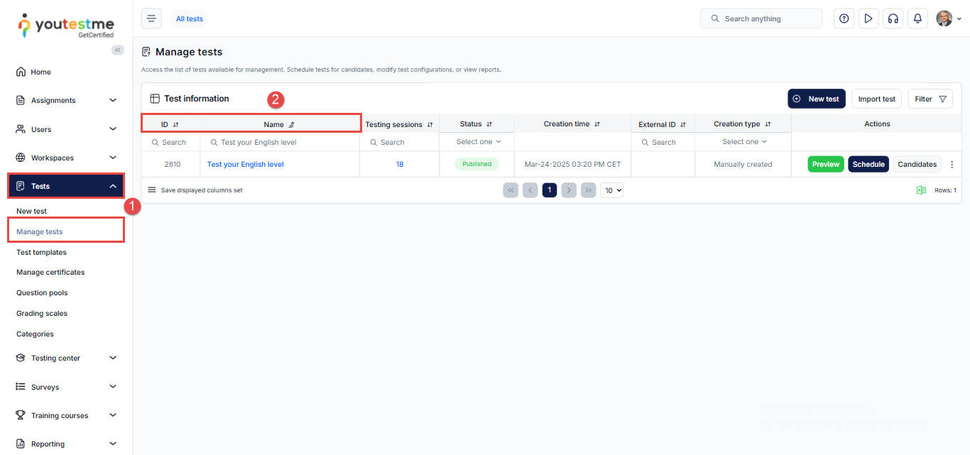Open the Status filter dropdown
The height and width of the screenshot is (455, 970).
coord(478,142)
